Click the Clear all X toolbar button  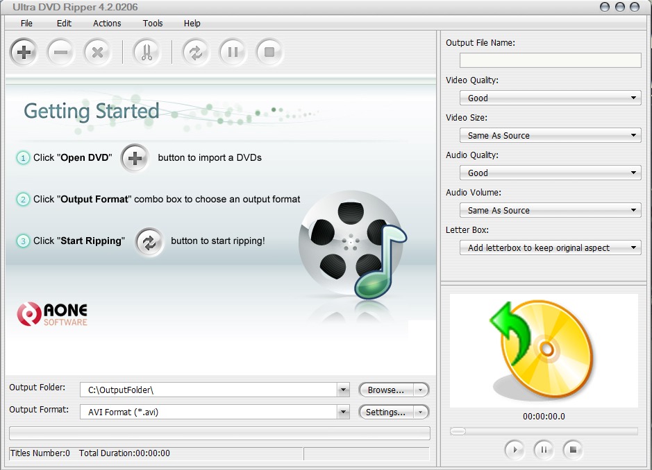coord(97,52)
